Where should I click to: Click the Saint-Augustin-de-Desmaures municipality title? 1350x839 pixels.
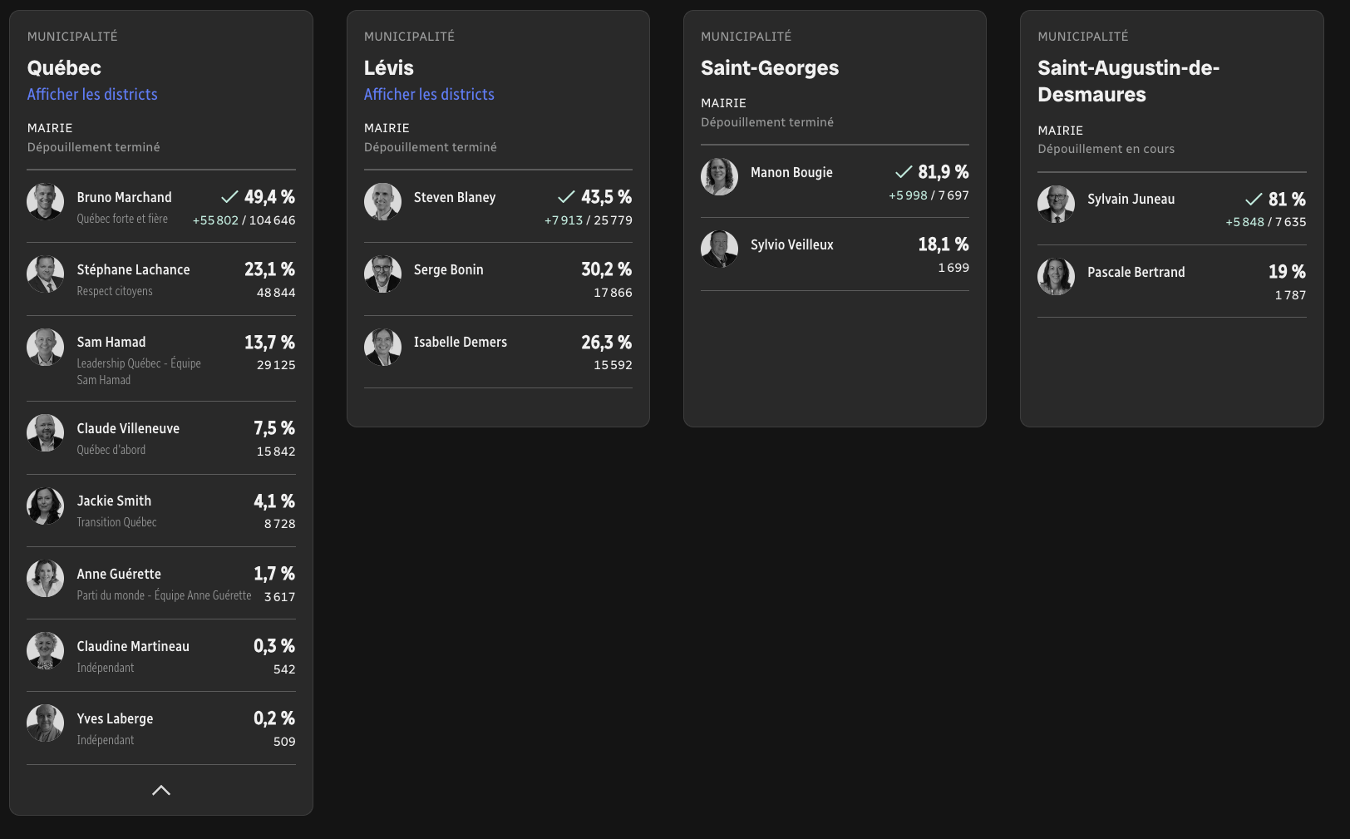pyautogui.click(x=1128, y=81)
